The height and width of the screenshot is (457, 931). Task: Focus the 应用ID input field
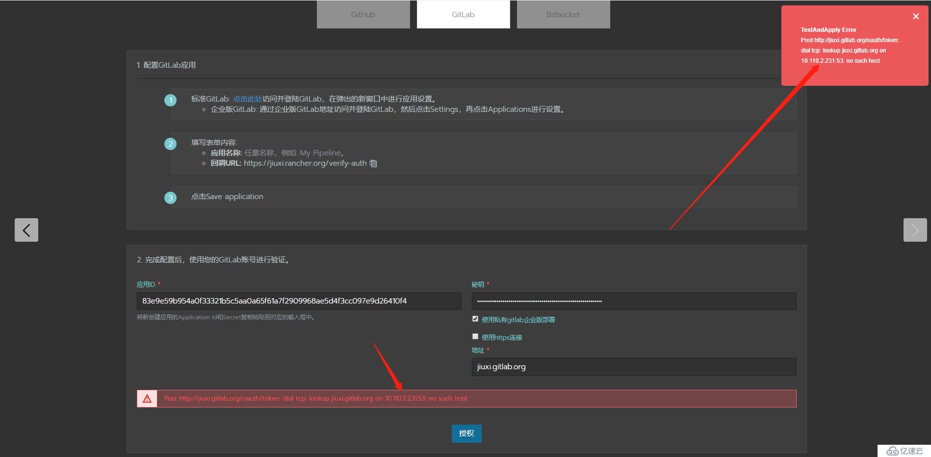[x=299, y=301]
